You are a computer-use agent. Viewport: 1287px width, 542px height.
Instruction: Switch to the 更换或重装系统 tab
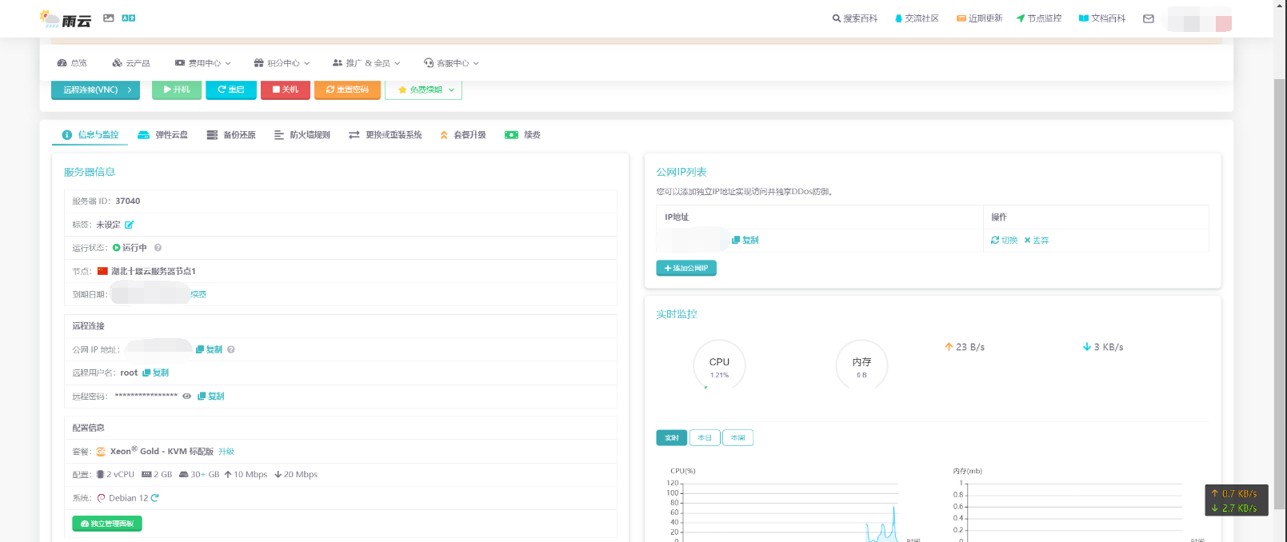click(386, 135)
